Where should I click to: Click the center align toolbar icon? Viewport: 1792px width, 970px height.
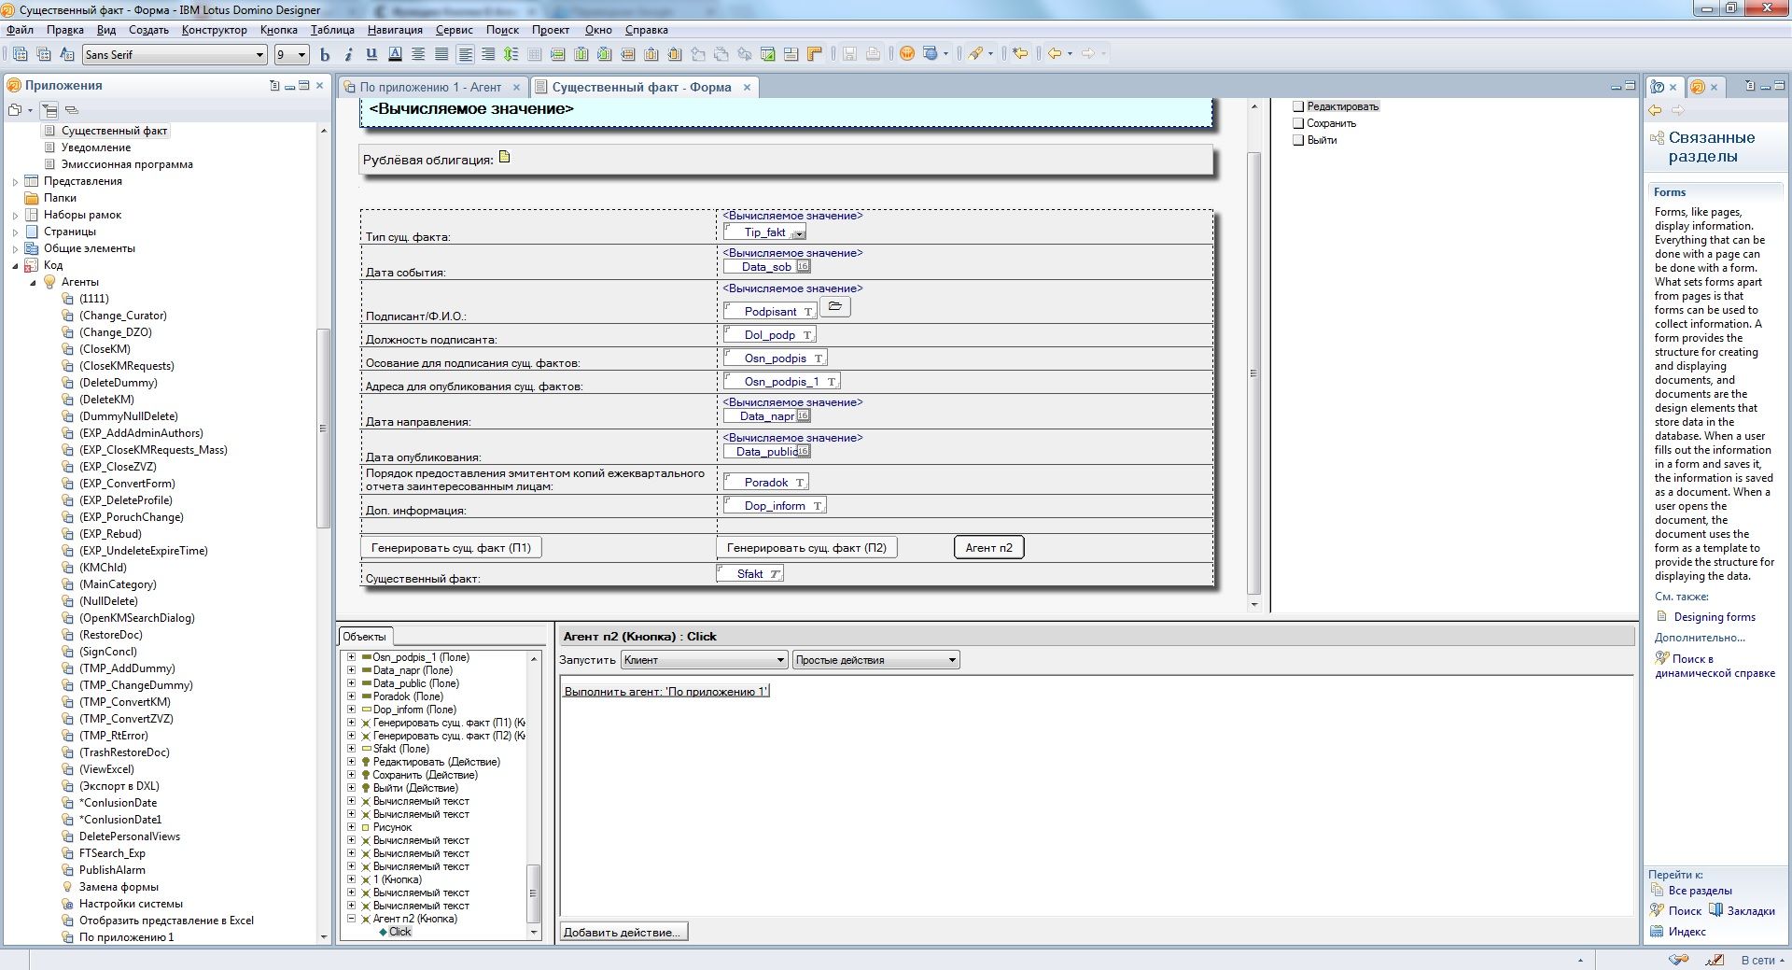[418, 55]
